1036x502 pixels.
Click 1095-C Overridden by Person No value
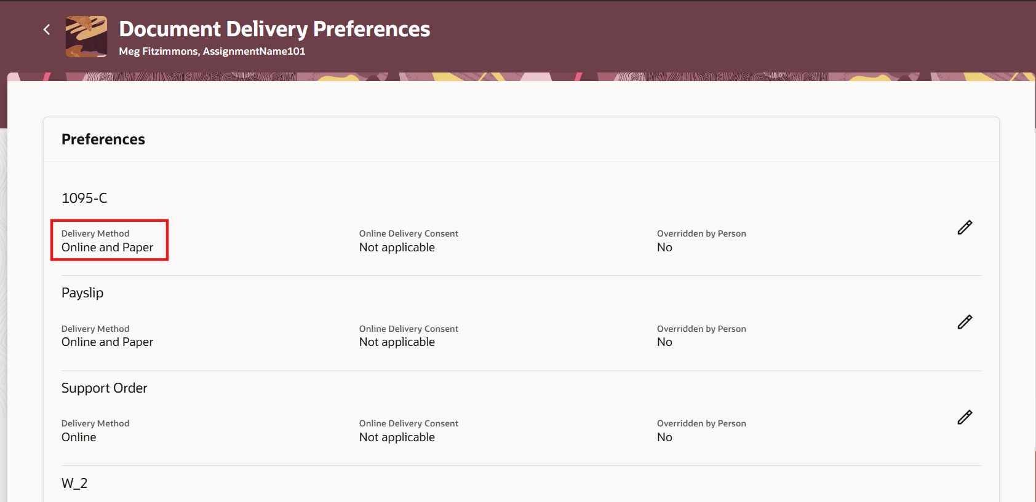[664, 248]
